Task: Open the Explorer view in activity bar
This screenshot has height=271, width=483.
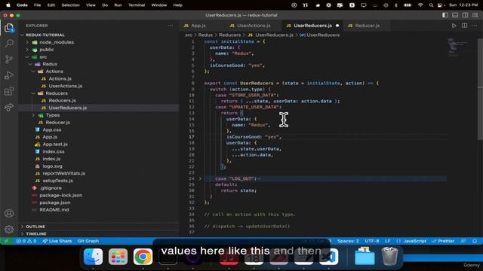Action: [x=9, y=28]
